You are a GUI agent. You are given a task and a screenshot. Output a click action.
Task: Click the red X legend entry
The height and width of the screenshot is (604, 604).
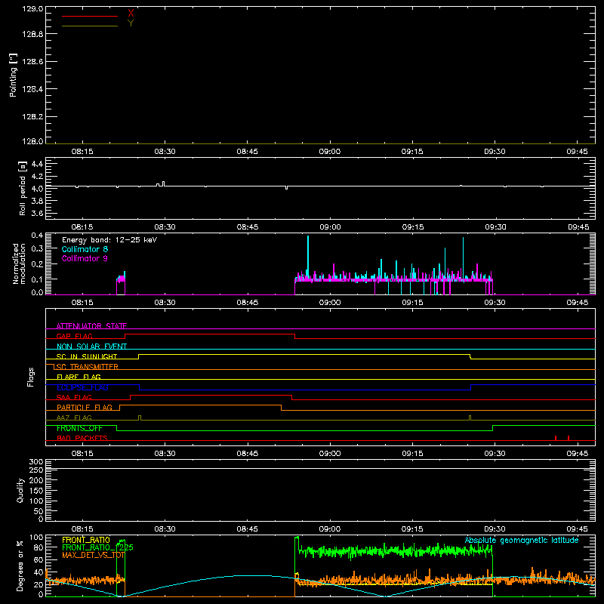(x=131, y=14)
